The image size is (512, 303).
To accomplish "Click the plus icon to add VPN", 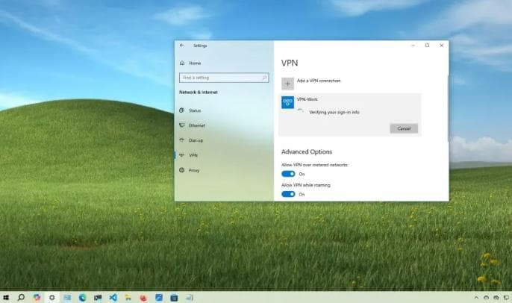I will point(287,84).
